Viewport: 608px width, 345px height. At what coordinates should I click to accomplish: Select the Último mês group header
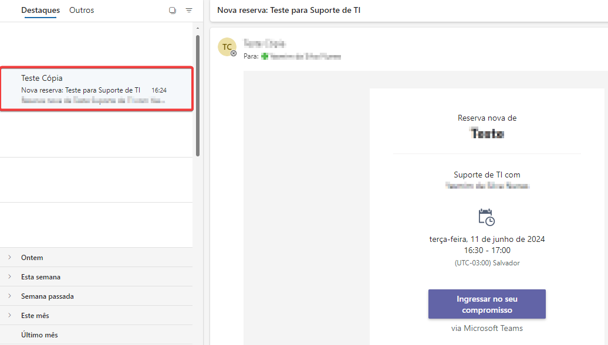(96, 335)
